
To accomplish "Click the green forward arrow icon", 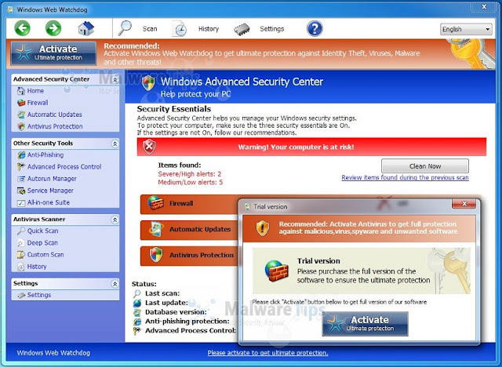I will coord(53,28).
